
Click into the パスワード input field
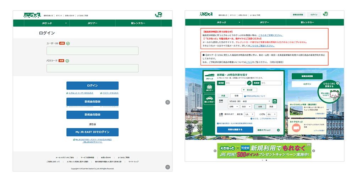click(92, 68)
